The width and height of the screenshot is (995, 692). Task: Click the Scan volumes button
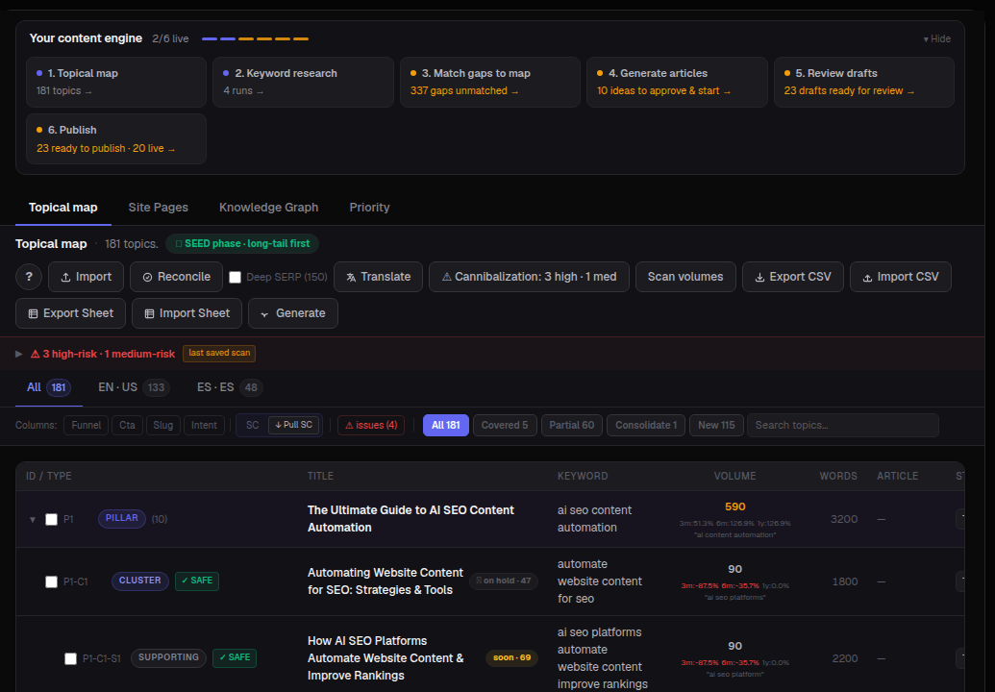pos(685,277)
